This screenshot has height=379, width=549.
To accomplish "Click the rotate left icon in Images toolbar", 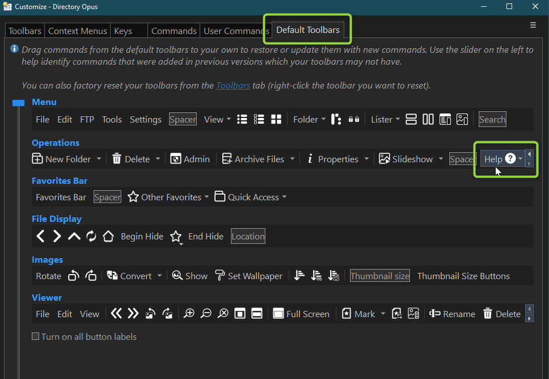I will (74, 276).
